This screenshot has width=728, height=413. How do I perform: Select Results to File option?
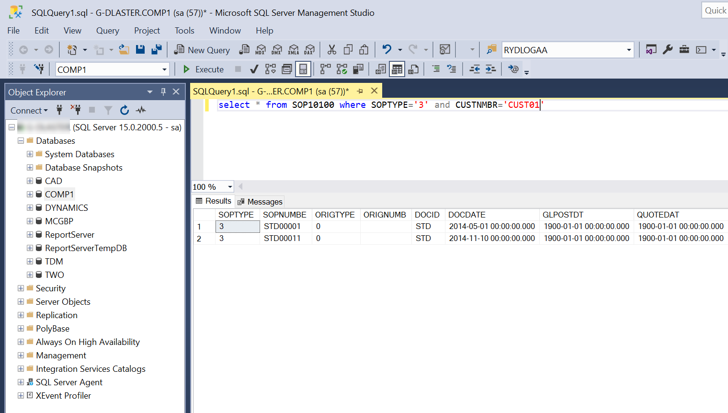coord(413,69)
